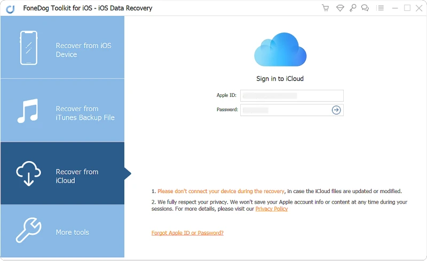Image resolution: width=427 pixels, height=261 pixels.
Task: Click the FoneDog logo in title bar
Action: click(9, 8)
